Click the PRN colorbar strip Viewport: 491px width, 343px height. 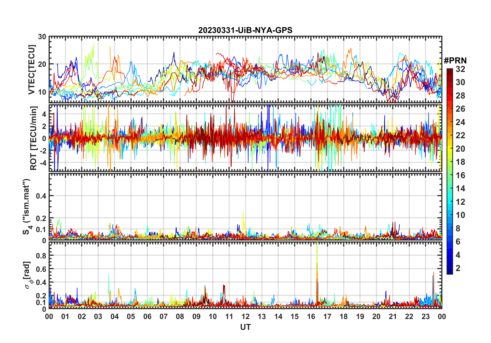[450, 171]
